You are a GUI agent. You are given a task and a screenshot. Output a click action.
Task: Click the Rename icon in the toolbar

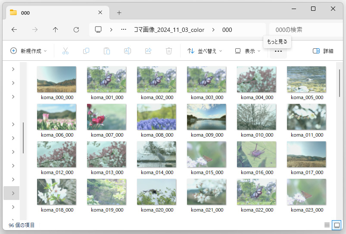pyautogui.click(x=128, y=51)
